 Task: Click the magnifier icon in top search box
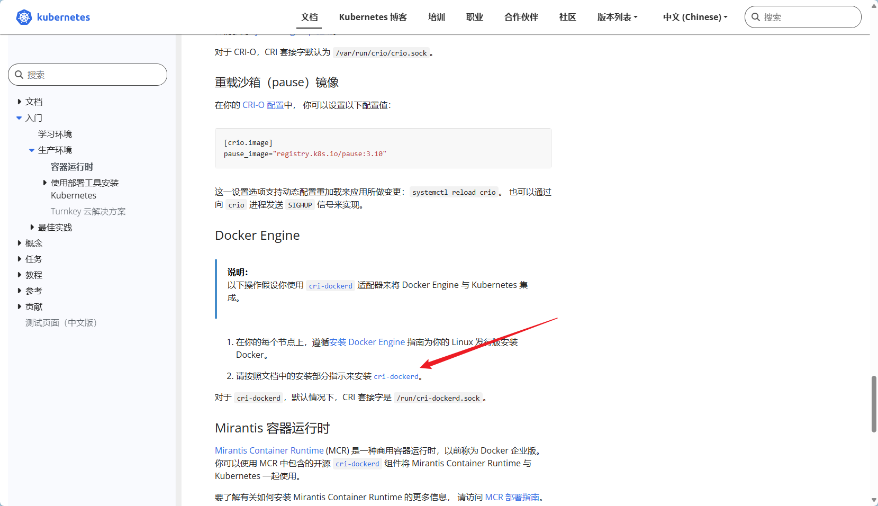(x=756, y=17)
